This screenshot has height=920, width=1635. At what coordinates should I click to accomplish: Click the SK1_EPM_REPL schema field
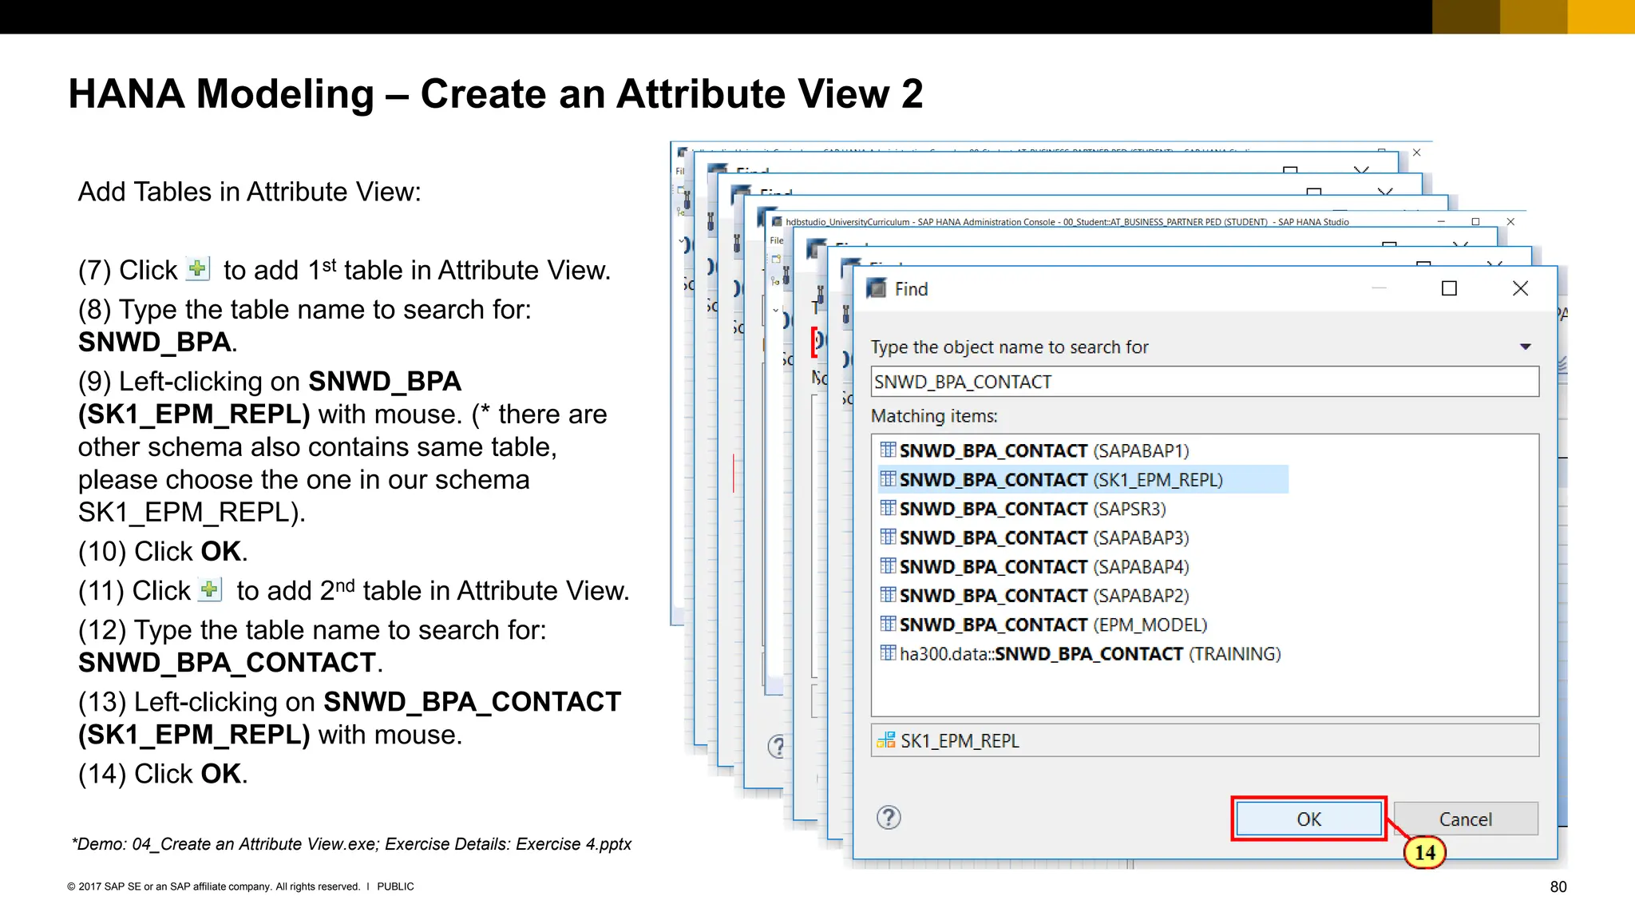pyautogui.click(x=1205, y=740)
